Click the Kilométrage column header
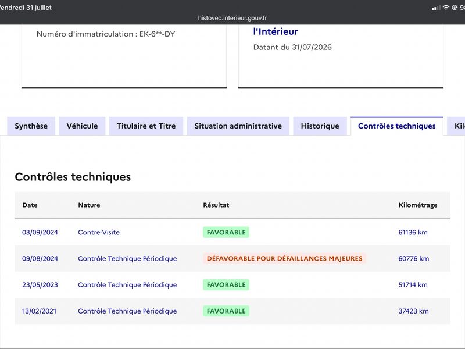The width and height of the screenshot is (465, 349). click(x=418, y=205)
